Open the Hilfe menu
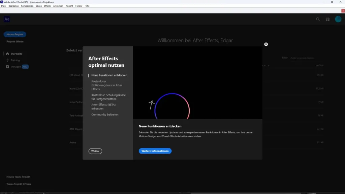345x194 pixels. tap(87, 6)
